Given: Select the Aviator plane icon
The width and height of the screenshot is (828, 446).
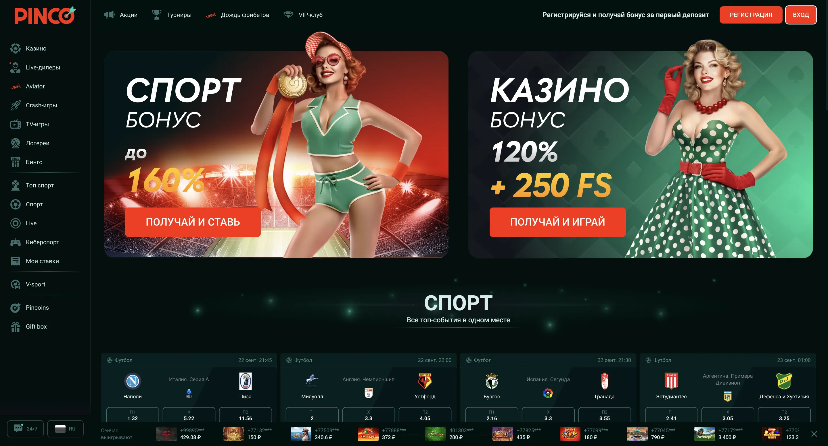Looking at the screenshot, I should [x=16, y=86].
